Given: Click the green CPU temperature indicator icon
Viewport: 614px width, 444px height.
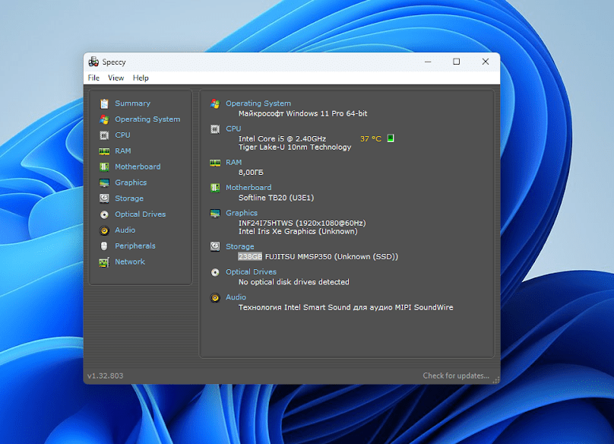Looking at the screenshot, I should pos(391,138).
